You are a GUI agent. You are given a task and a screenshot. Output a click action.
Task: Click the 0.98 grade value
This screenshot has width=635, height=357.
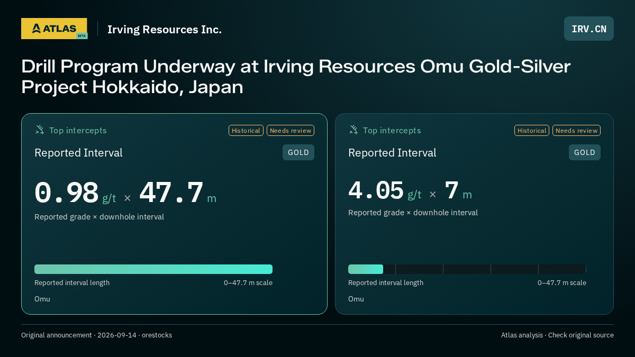click(x=67, y=193)
